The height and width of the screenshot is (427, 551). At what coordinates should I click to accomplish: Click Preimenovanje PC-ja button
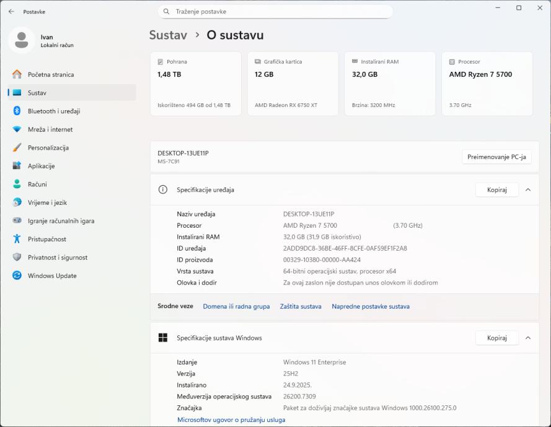[x=496, y=157]
